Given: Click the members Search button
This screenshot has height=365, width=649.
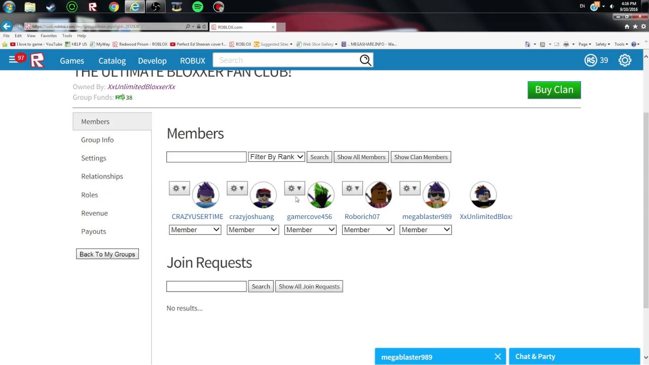Looking at the screenshot, I should click(319, 157).
